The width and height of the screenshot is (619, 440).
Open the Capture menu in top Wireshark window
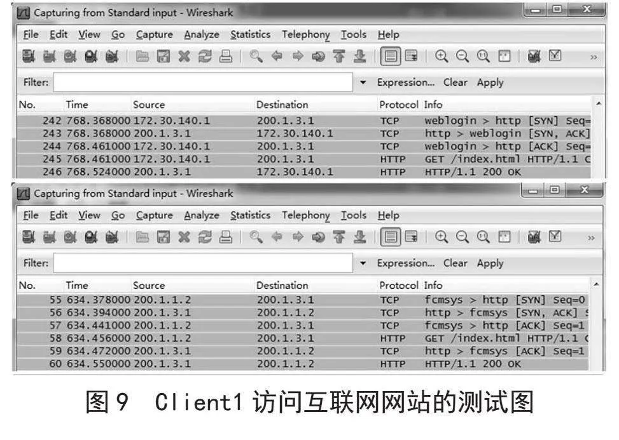click(155, 35)
